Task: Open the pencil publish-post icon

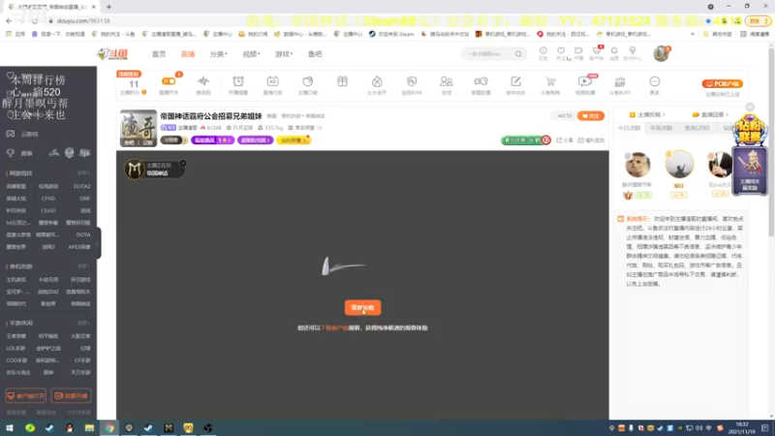Action: coord(515,81)
